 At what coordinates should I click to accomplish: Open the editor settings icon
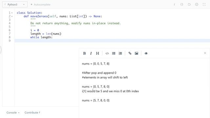click(197, 4)
